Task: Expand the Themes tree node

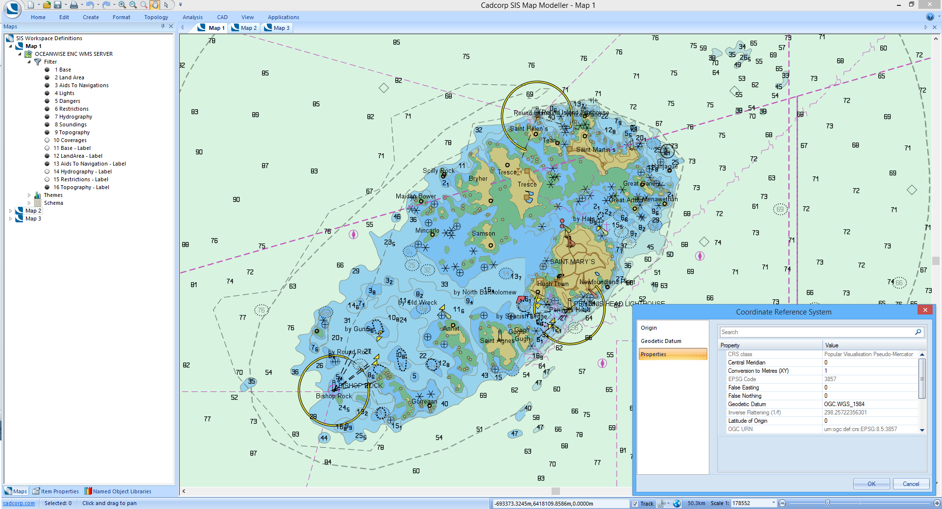Action: point(29,195)
